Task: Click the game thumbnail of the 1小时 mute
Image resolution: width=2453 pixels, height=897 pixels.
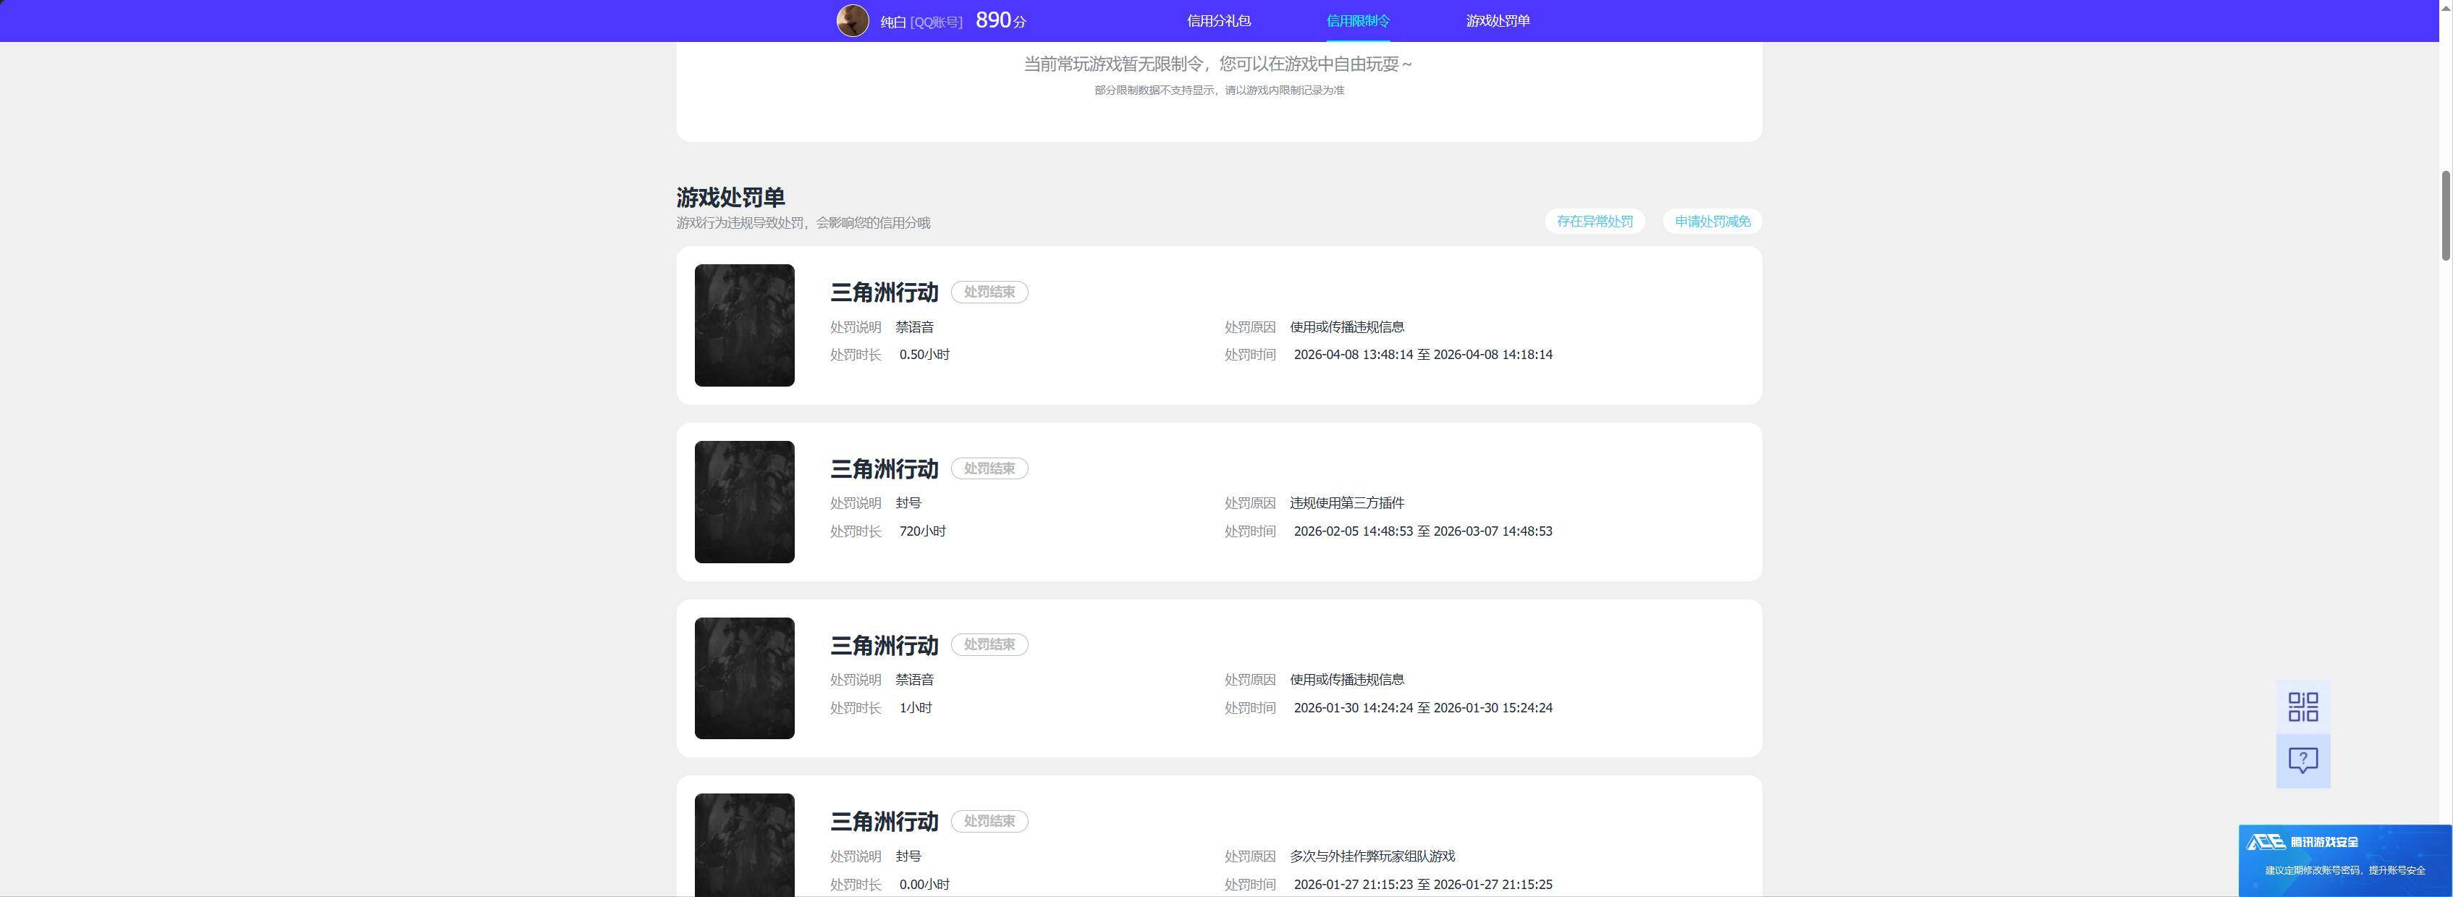Action: 745,678
